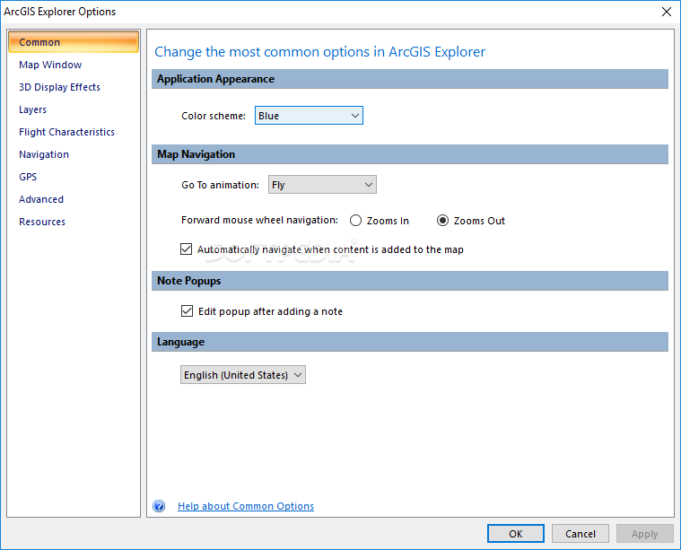Select the Resources category
The width and height of the screenshot is (681, 550).
[x=42, y=222]
